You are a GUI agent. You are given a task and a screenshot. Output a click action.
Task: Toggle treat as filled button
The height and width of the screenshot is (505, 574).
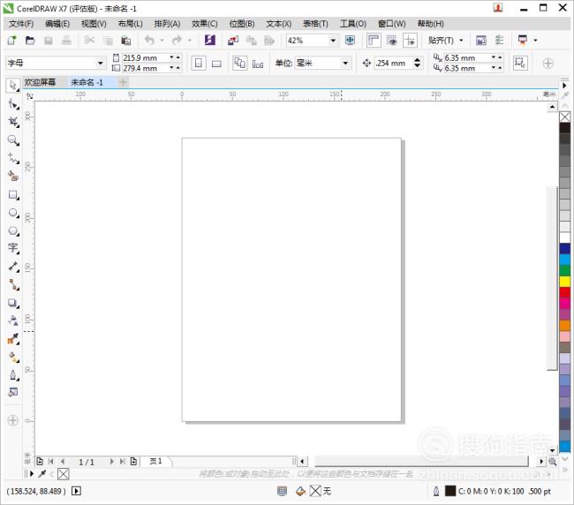(x=520, y=63)
